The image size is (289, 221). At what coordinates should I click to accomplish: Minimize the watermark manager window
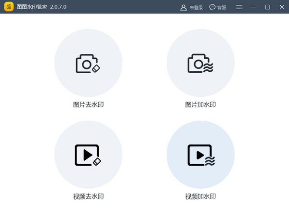pos(253,7)
